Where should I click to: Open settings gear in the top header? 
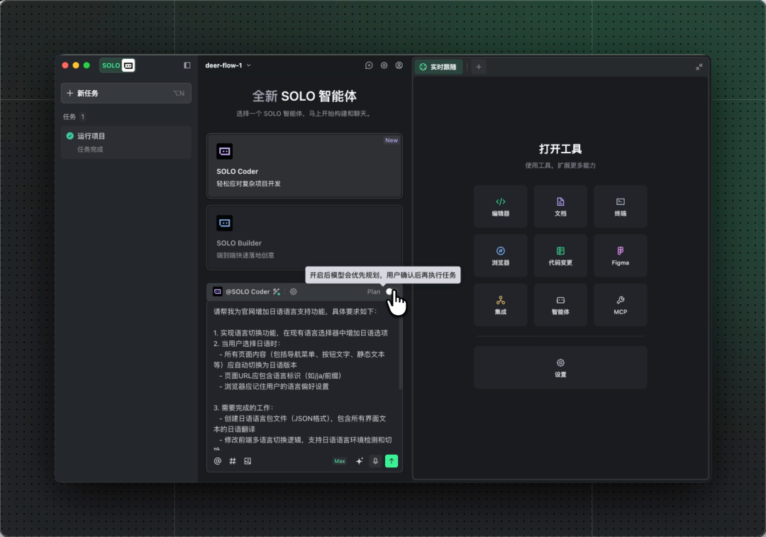384,65
